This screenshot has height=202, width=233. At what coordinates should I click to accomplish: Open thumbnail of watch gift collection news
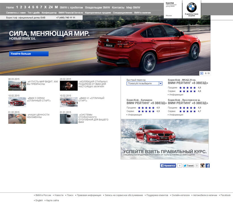[x=69, y=86]
